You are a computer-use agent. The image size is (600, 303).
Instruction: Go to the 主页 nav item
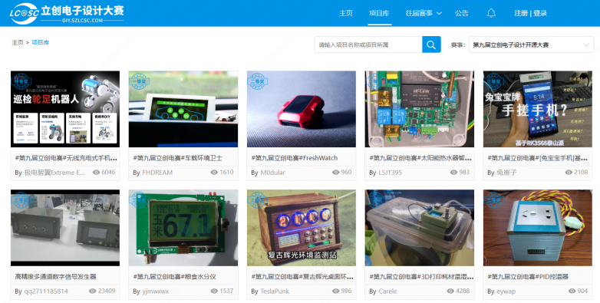[x=345, y=13]
